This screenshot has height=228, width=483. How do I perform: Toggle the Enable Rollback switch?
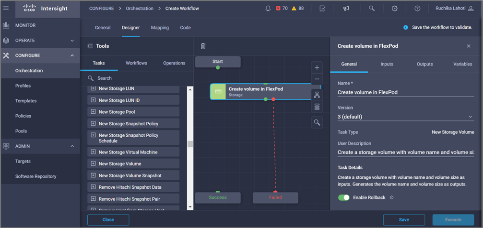pyautogui.click(x=343, y=197)
